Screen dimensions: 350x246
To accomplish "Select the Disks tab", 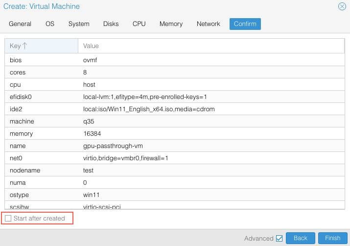I will (x=111, y=24).
